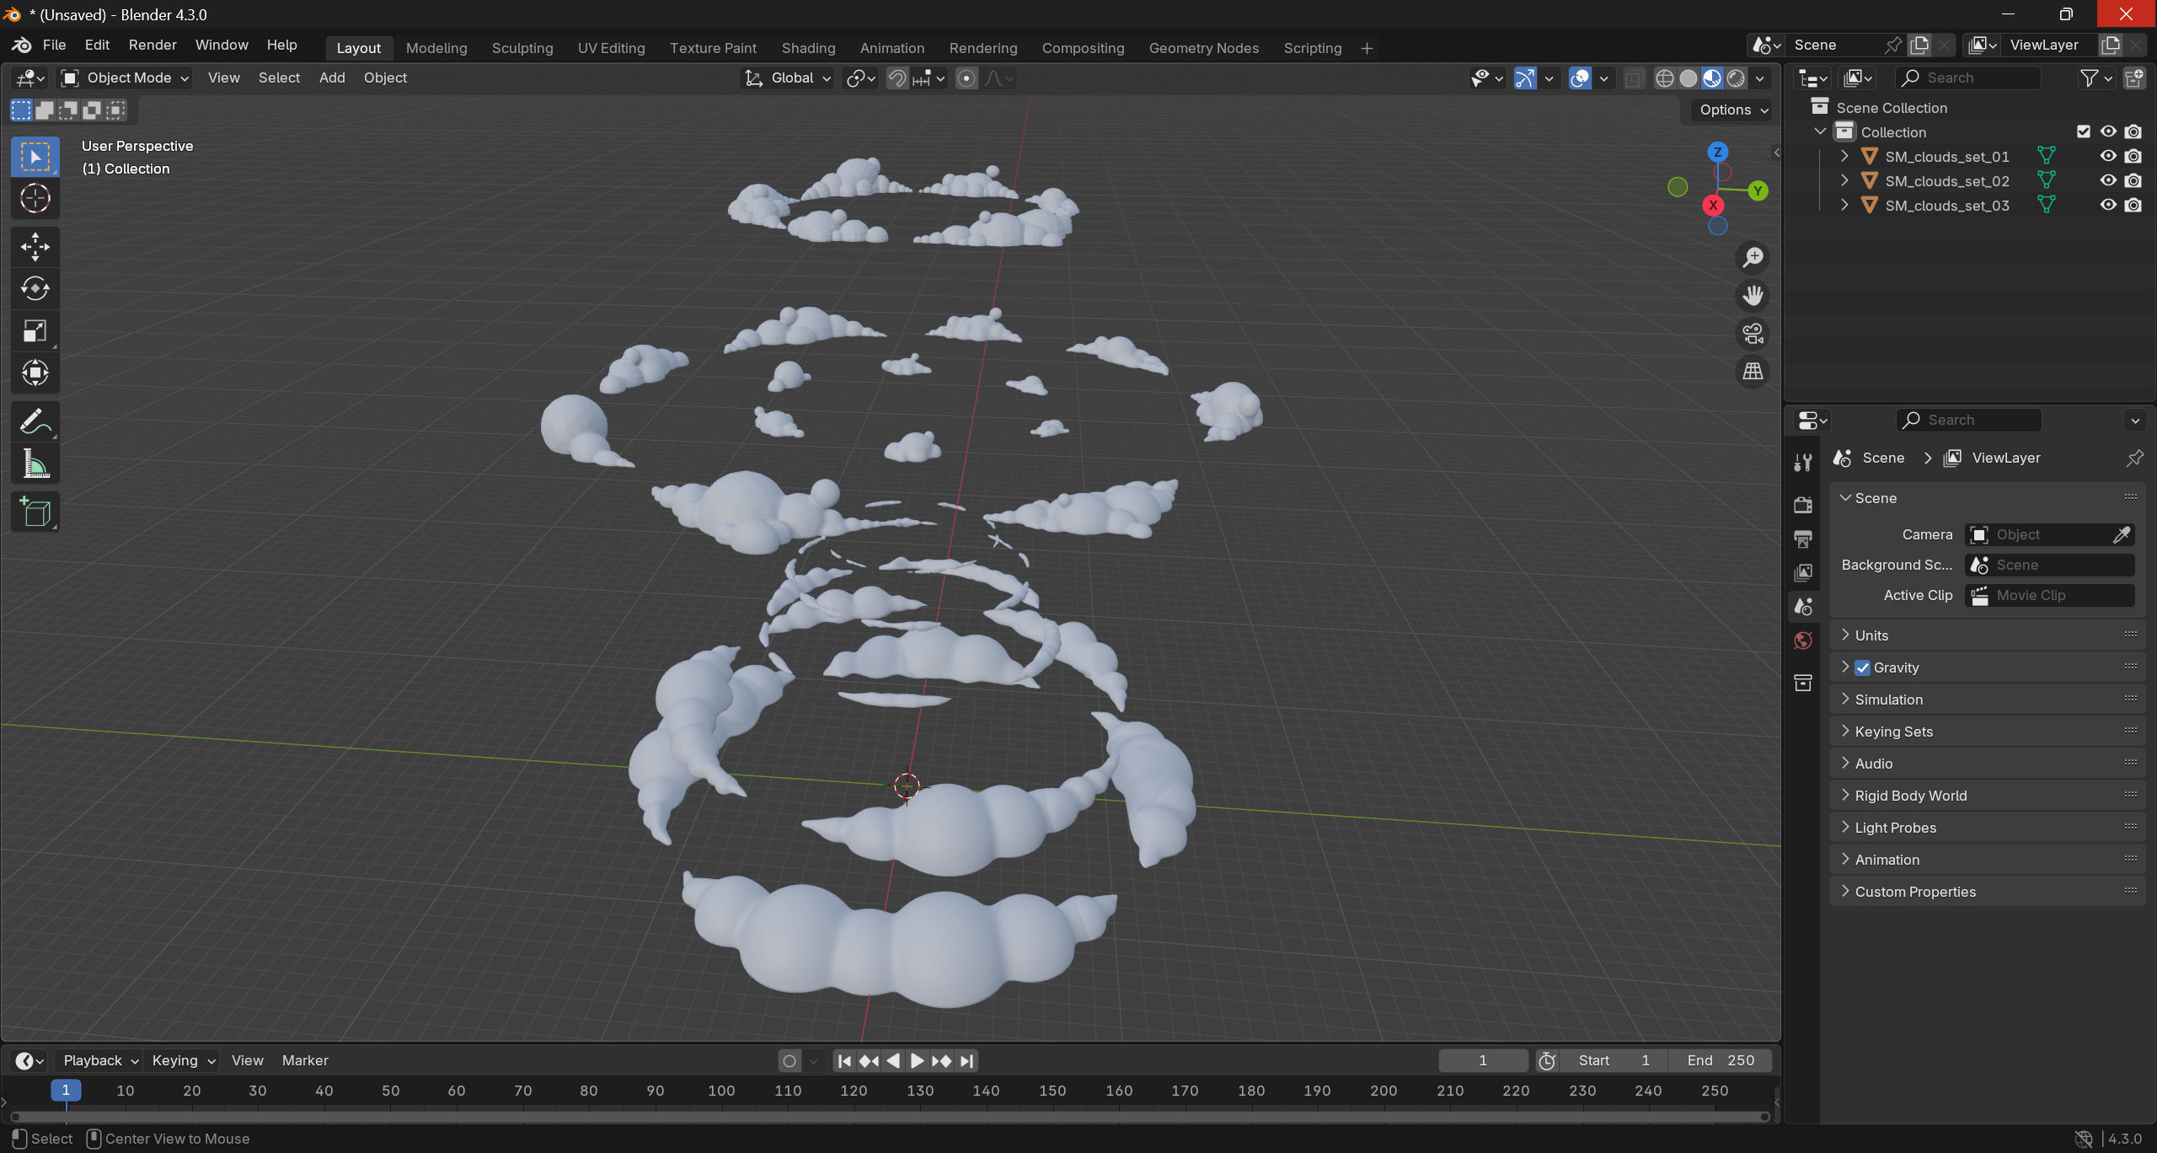Screen dimensions: 2157x1153
Task: Open the viewport Options dropdown
Action: [1733, 110]
